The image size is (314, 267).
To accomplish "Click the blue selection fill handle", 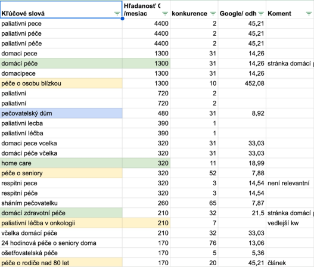I will 122,18.
